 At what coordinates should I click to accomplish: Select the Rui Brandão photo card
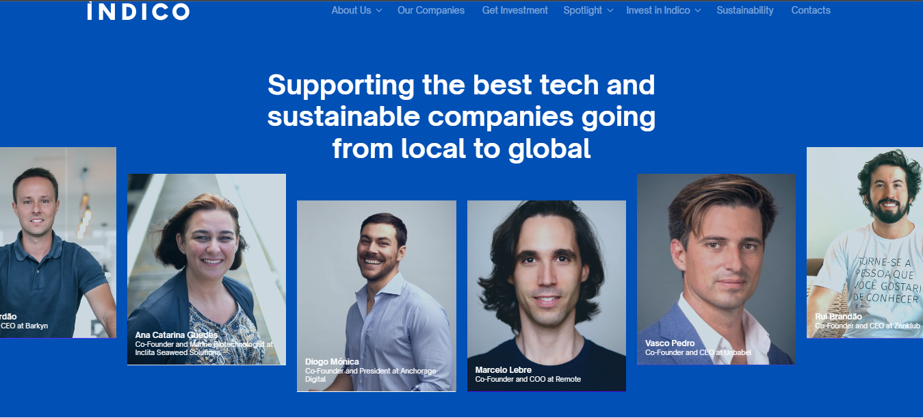[x=865, y=243]
